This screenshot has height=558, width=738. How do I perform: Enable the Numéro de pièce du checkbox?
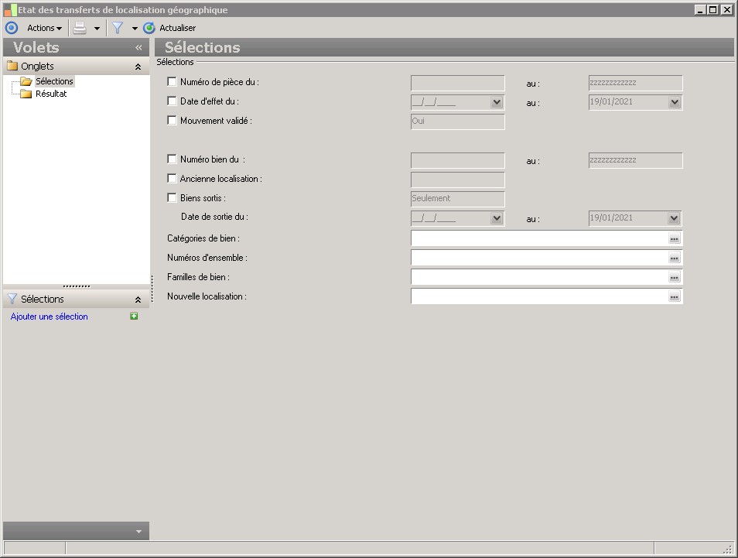(x=172, y=81)
